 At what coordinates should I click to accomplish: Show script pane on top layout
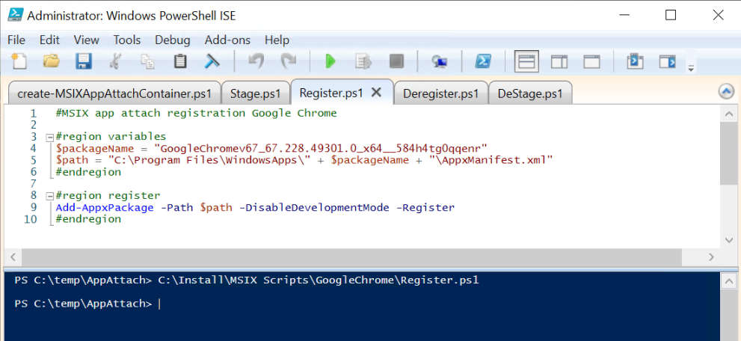[x=526, y=61]
